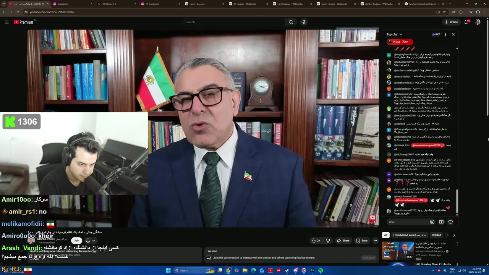Screen dimensions: 489x275
Task: Open YouTube notifications bell
Action: point(466,22)
